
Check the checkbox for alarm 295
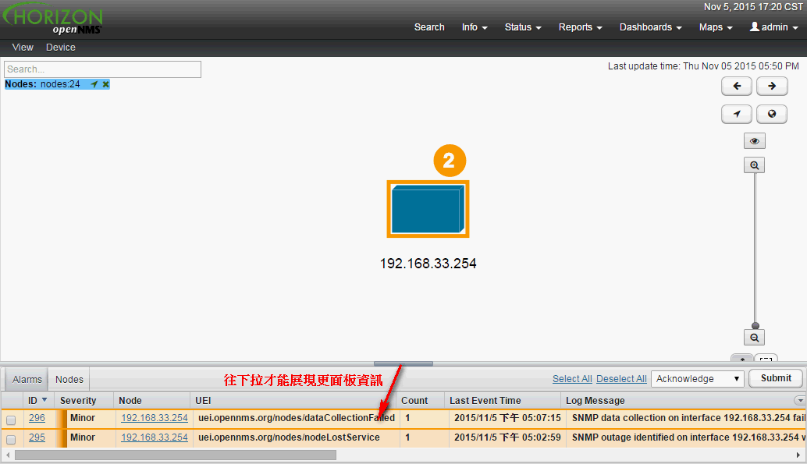[x=11, y=439]
